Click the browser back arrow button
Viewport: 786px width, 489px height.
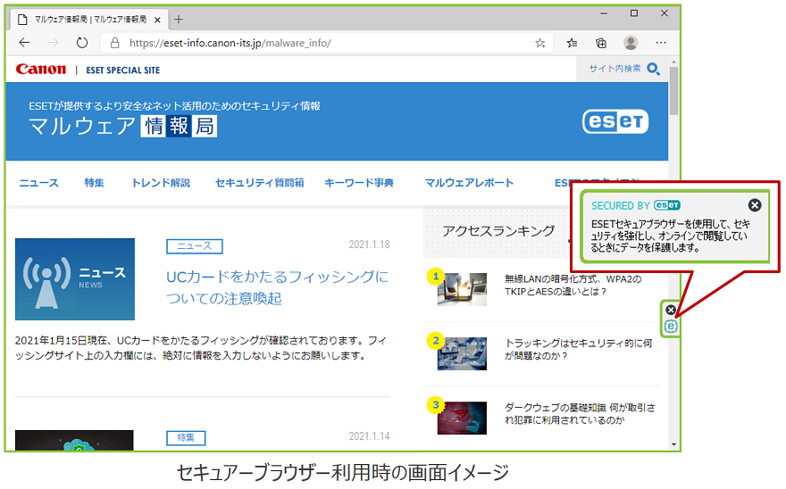(x=24, y=43)
